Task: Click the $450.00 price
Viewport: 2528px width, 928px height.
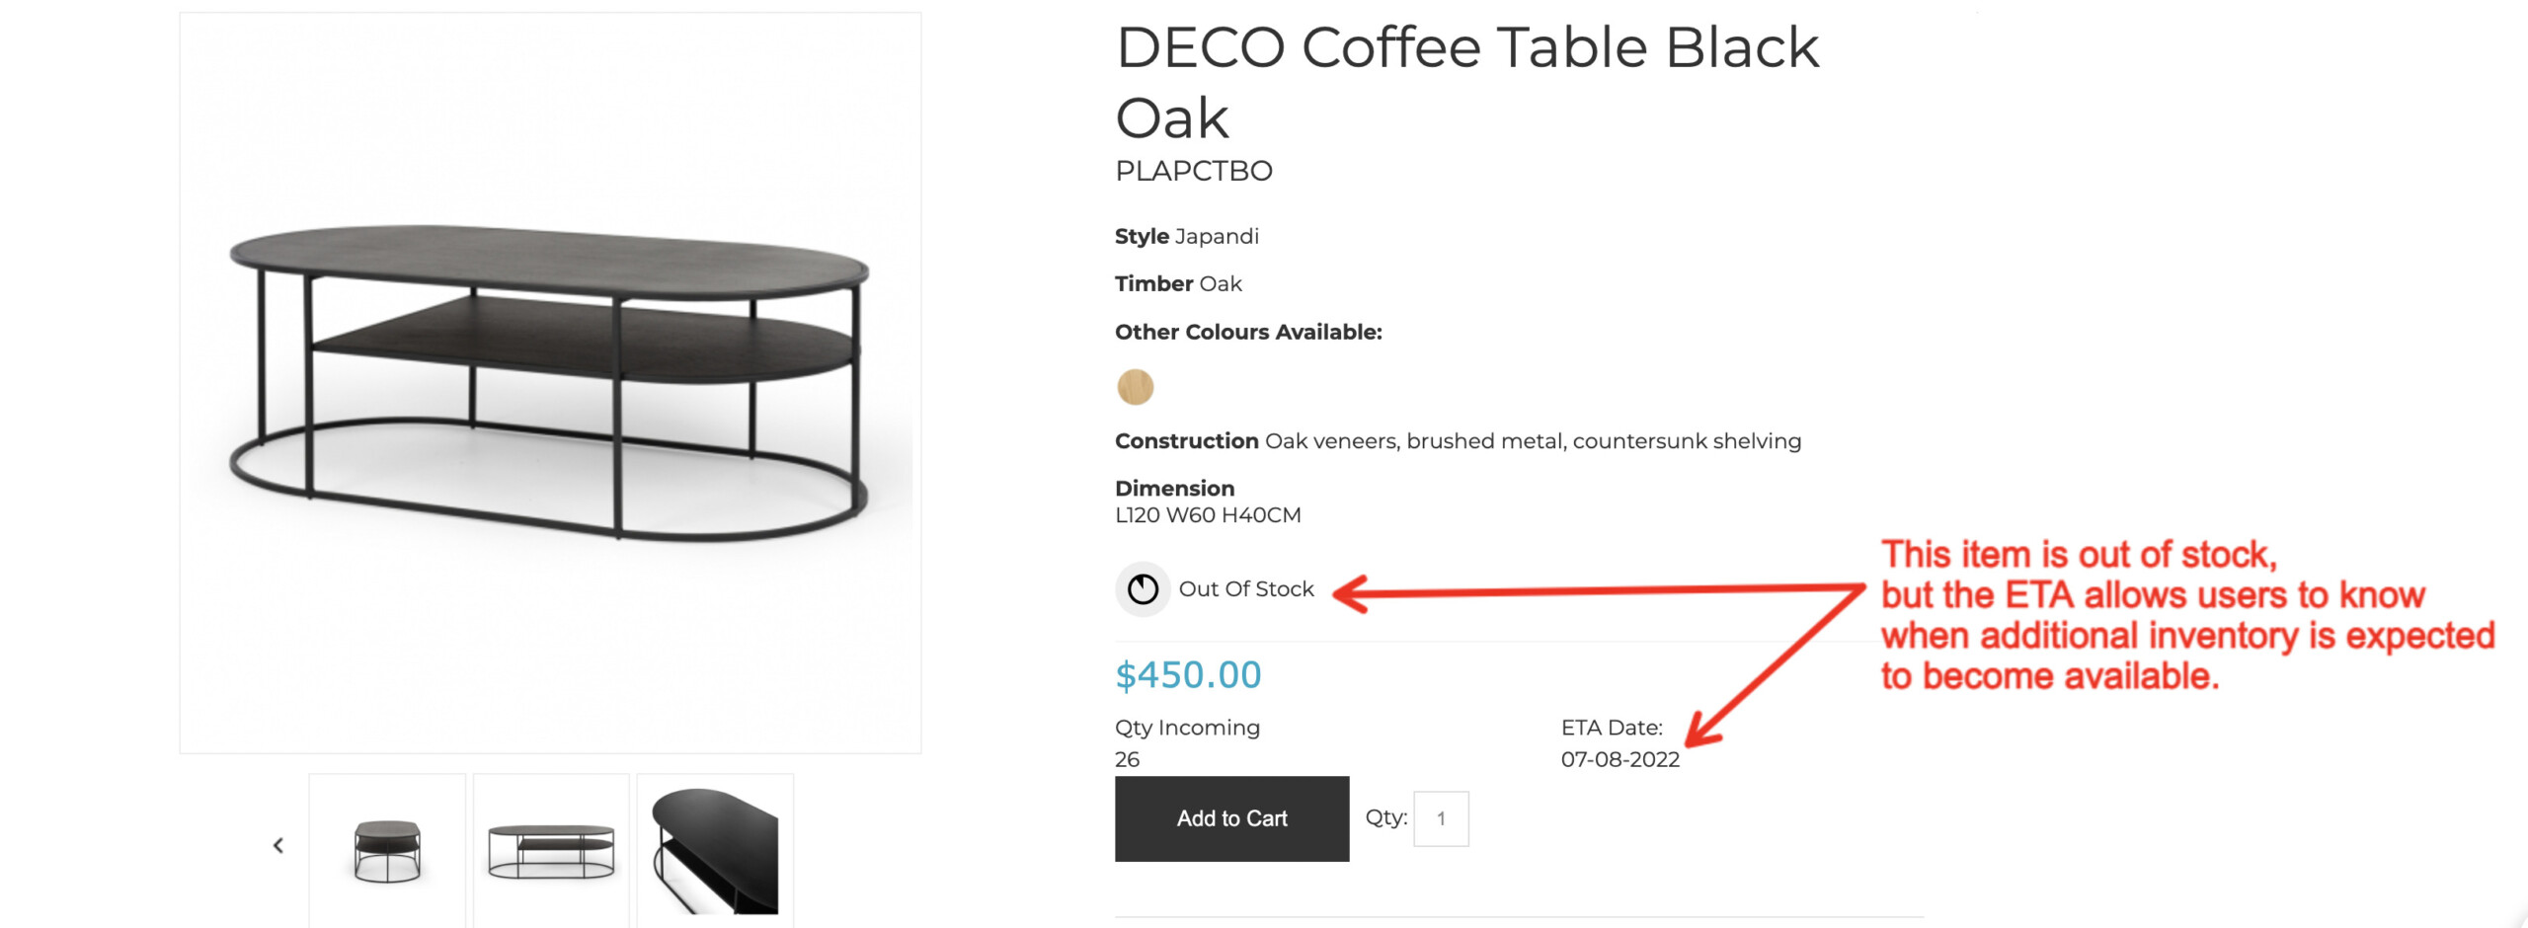Action: 1188,675
